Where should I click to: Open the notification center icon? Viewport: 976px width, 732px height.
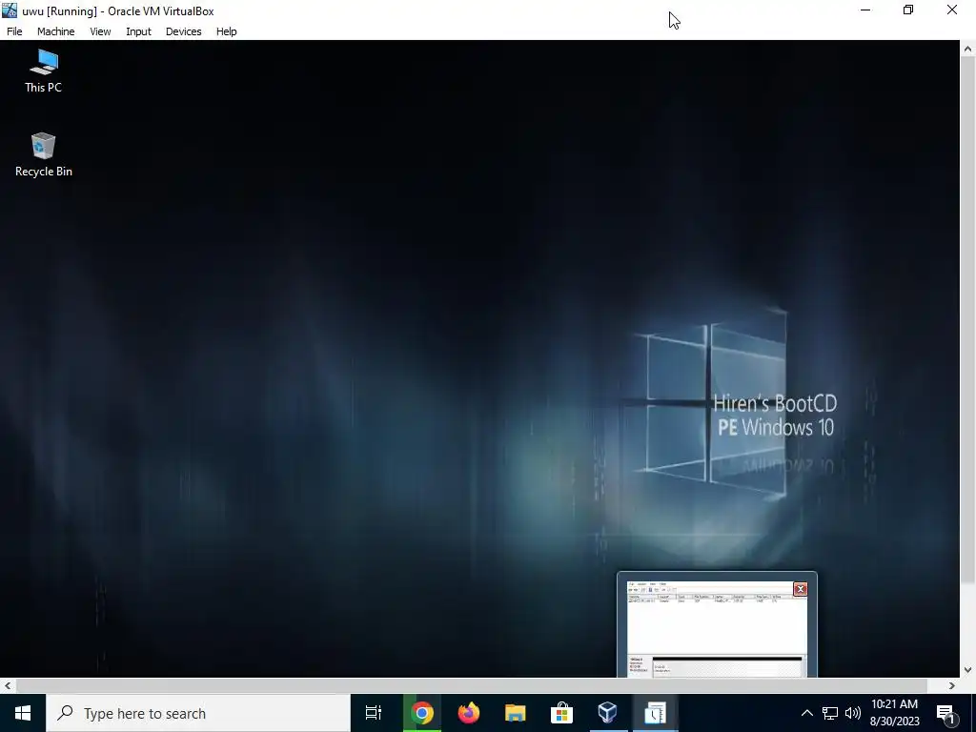point(945,713)
